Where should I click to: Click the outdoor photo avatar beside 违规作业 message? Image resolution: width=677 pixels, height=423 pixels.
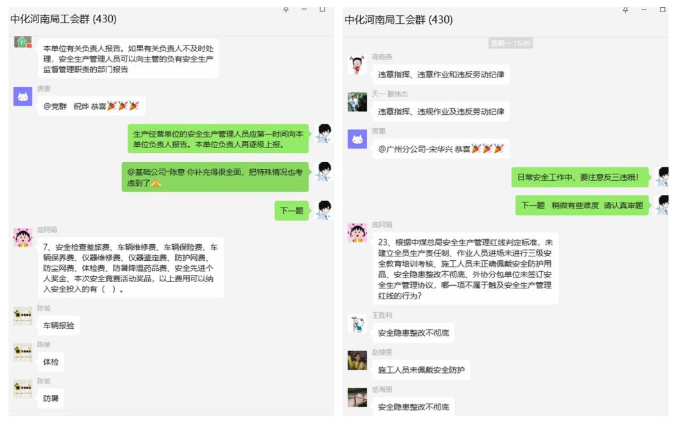pyautogui.click(x=357, y=102)
